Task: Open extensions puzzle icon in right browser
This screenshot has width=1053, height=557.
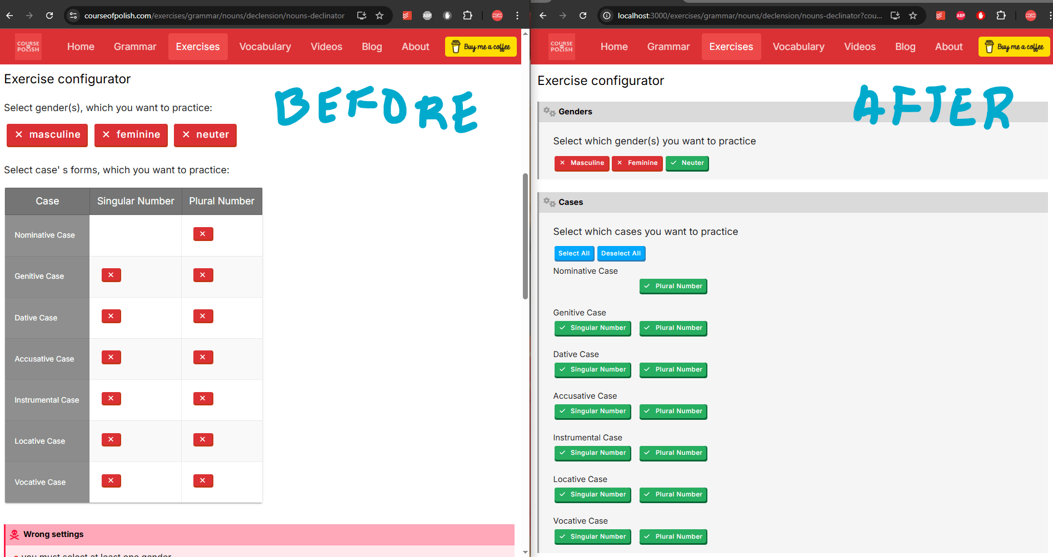Action: click(x=1001, y=16)
